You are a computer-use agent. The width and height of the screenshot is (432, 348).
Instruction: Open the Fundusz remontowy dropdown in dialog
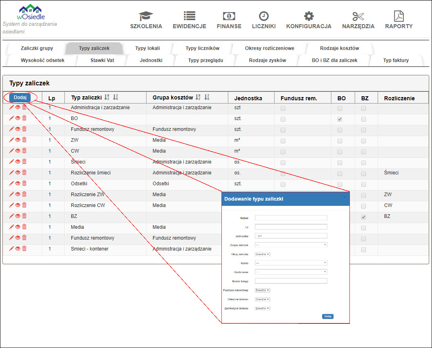(x=262, y=290)
